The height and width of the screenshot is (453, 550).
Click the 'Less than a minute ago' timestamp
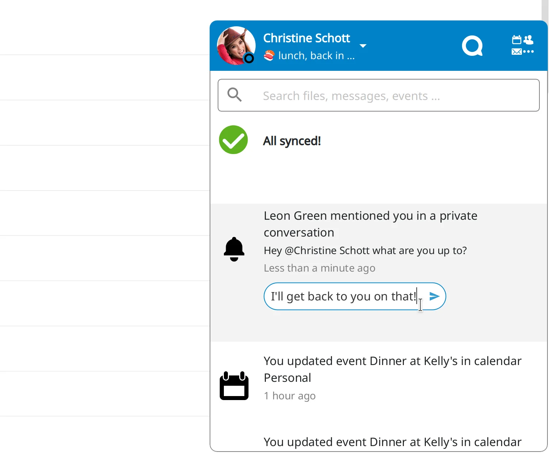coord(320,268)
